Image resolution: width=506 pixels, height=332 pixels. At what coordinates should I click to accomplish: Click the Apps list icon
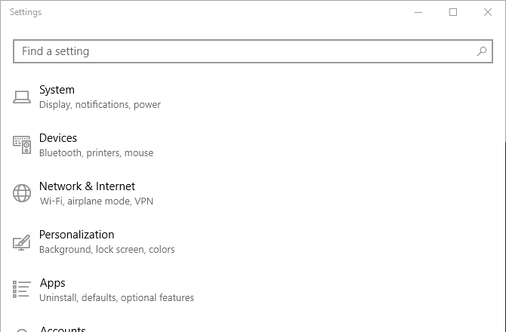[22, 290]
